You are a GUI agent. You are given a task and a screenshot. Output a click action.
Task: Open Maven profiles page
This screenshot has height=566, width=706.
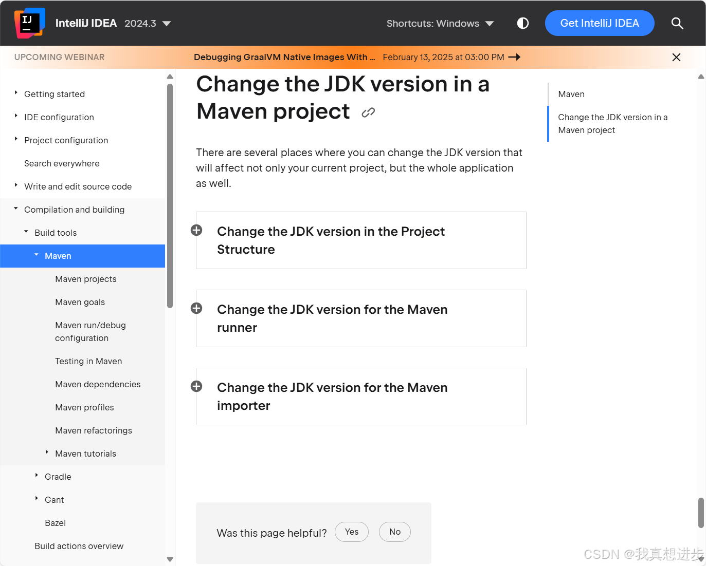[84, 407]
